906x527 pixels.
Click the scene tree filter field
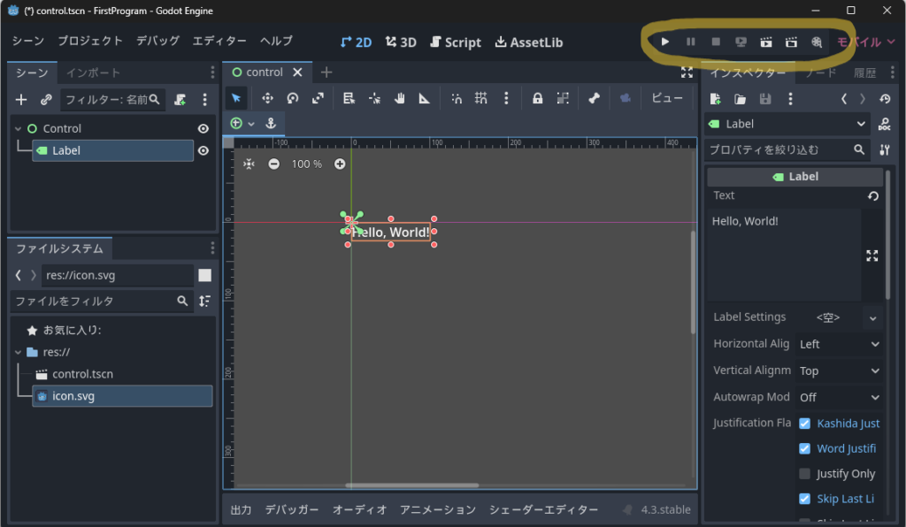click(x=112, y=99)
